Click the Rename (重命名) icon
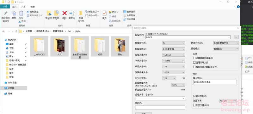The width and height of the screenshot is (253, 114). coord(72,13)
